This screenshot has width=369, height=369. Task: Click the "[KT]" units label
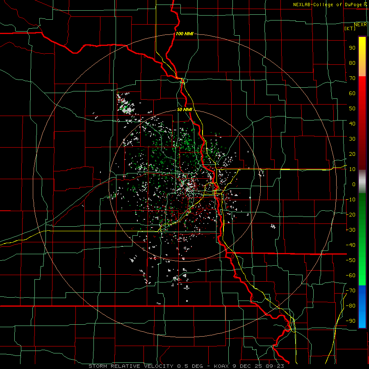click(350, 28)
